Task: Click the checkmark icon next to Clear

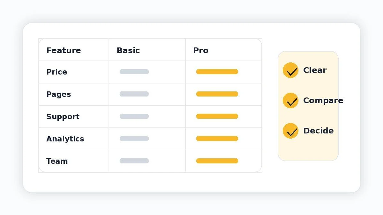Action: (x=290, y=70)
